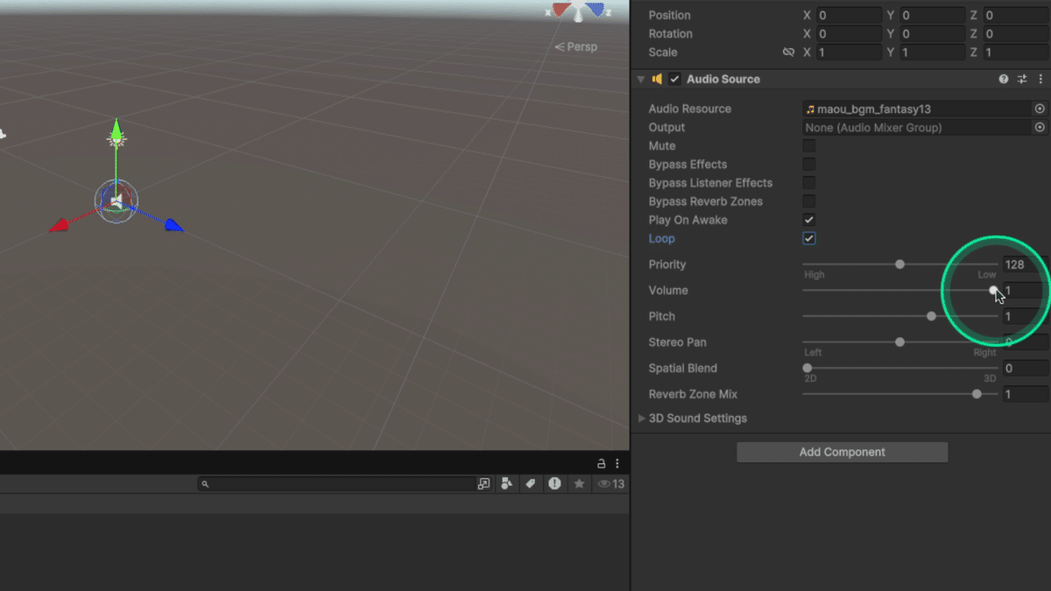Image resolution: width=1051 pixels, height=591 pixels.
Task: Expand the 3D Sound Settings section
Action: tap(643, 418)
